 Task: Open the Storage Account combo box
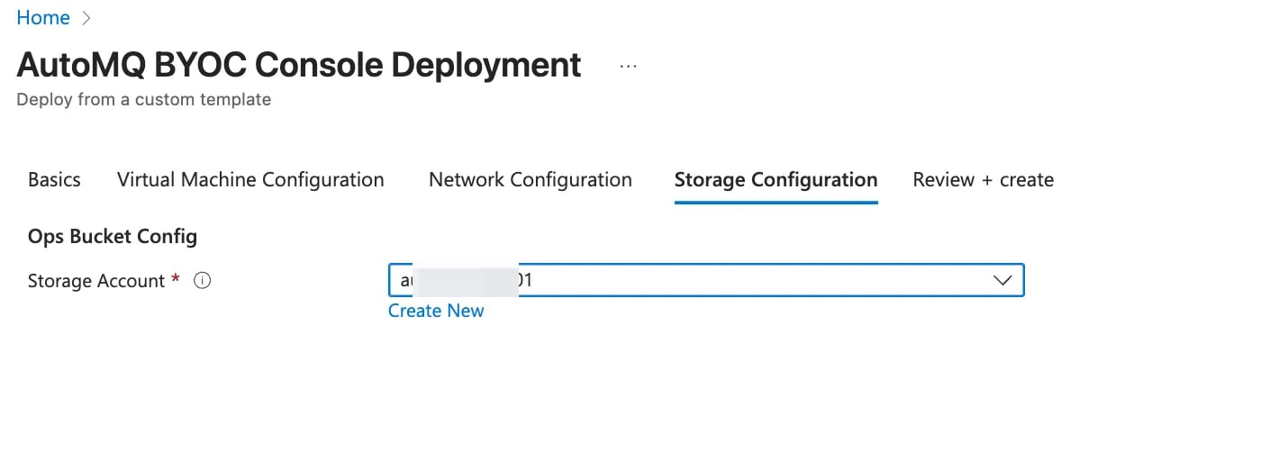[706, 281]
